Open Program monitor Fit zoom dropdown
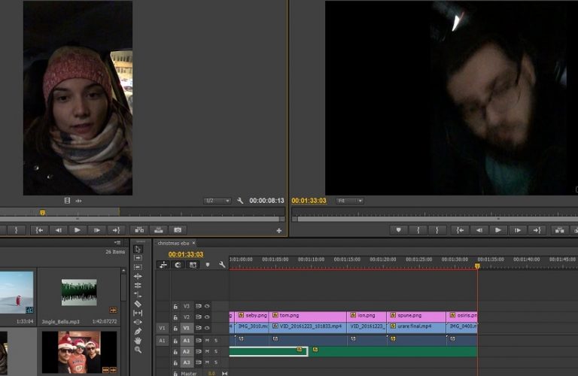 (x=348, y=201)
